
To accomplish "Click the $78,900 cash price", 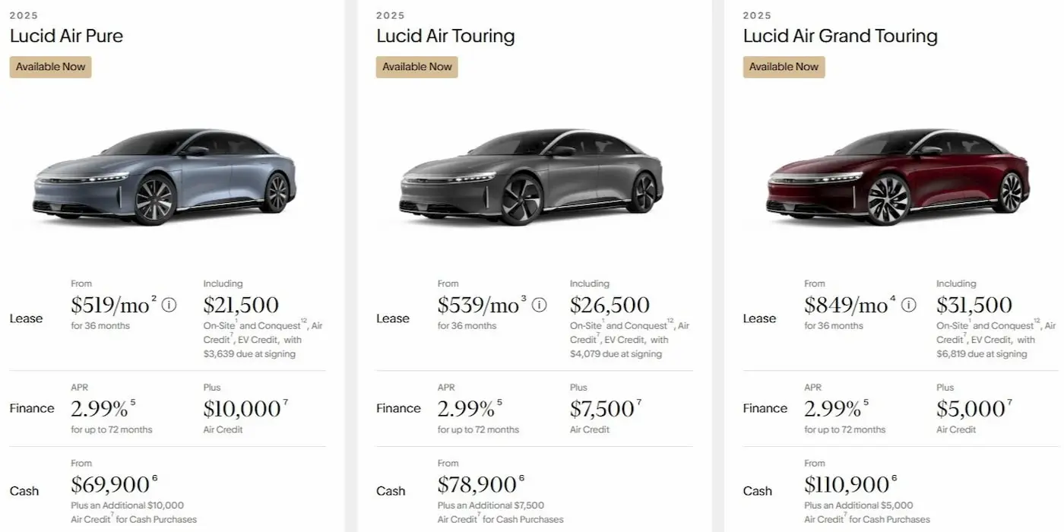I will tap(476, 485).
